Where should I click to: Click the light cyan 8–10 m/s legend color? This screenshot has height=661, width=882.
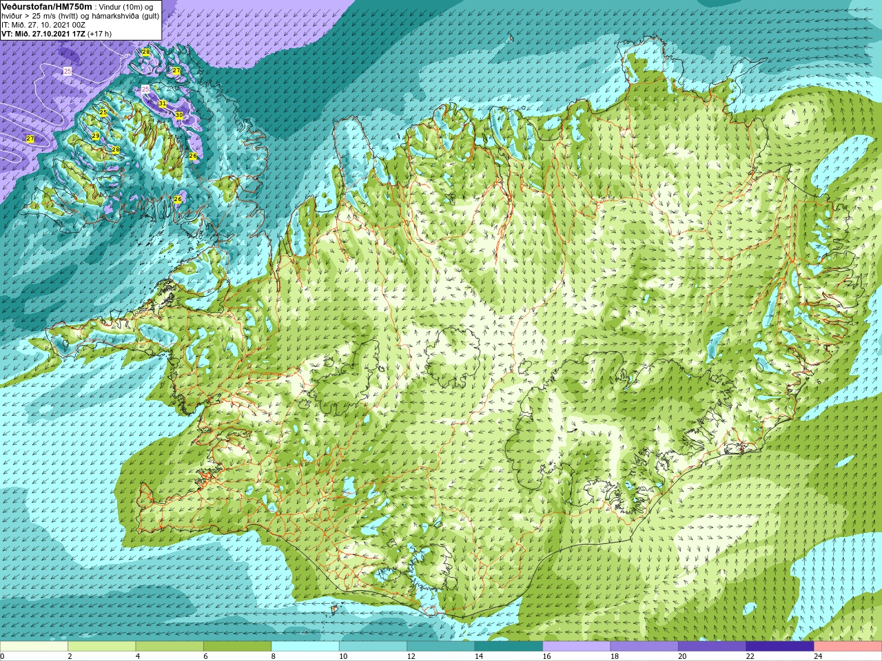click(x=305, y=646)
